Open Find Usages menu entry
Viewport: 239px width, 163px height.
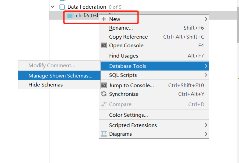click(124, 56)
